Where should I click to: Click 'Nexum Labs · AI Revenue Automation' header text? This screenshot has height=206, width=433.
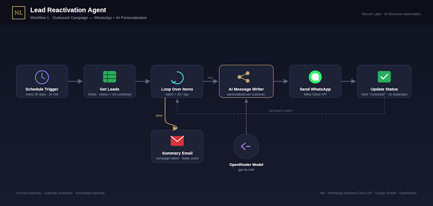click(x=391, y=14)
